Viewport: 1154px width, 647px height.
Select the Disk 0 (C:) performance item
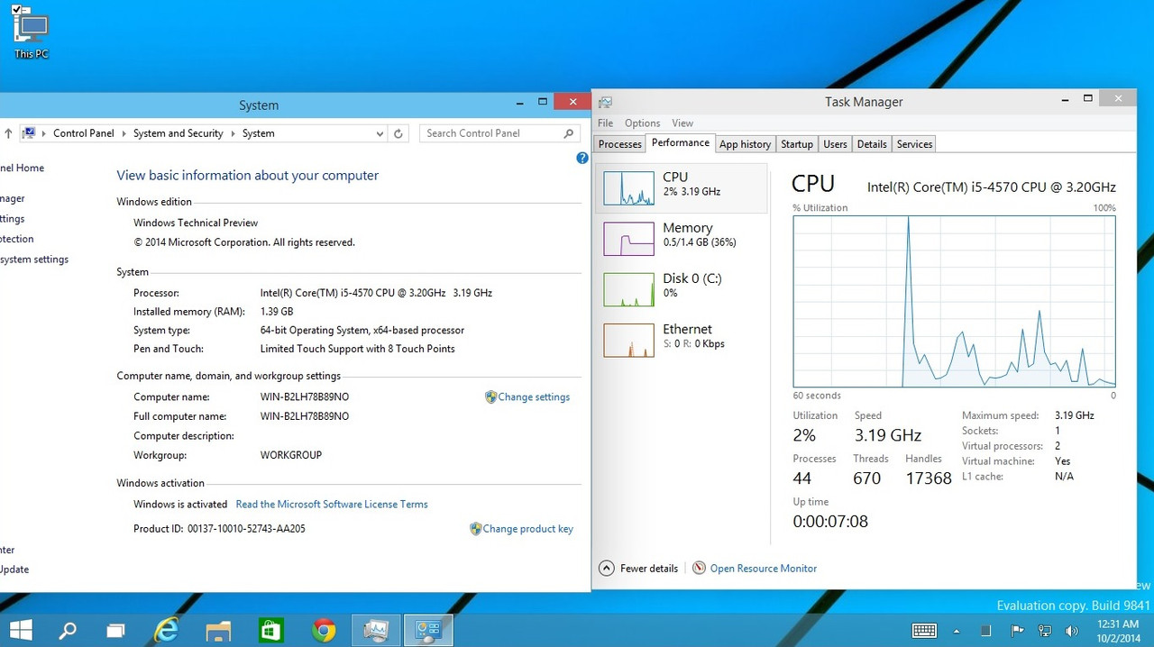[x=682, y=289]
